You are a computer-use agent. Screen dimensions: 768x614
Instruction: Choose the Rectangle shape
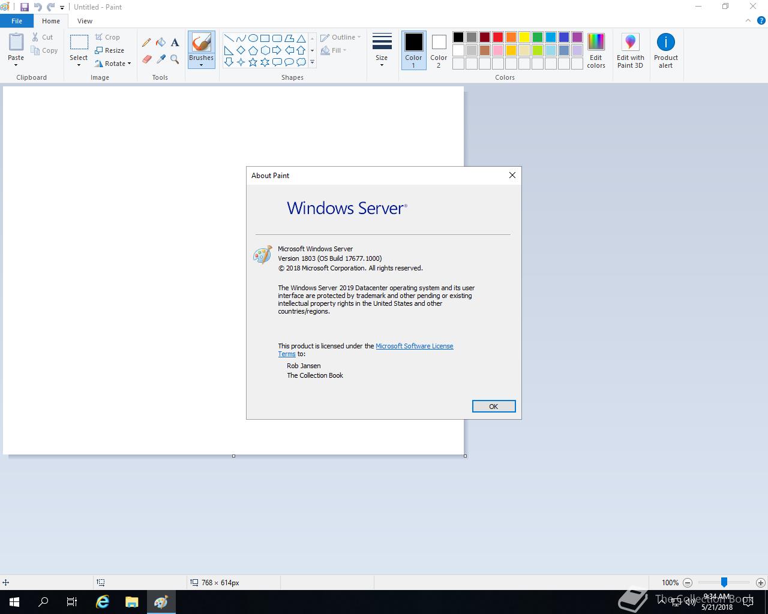click(x=265, y=38)
